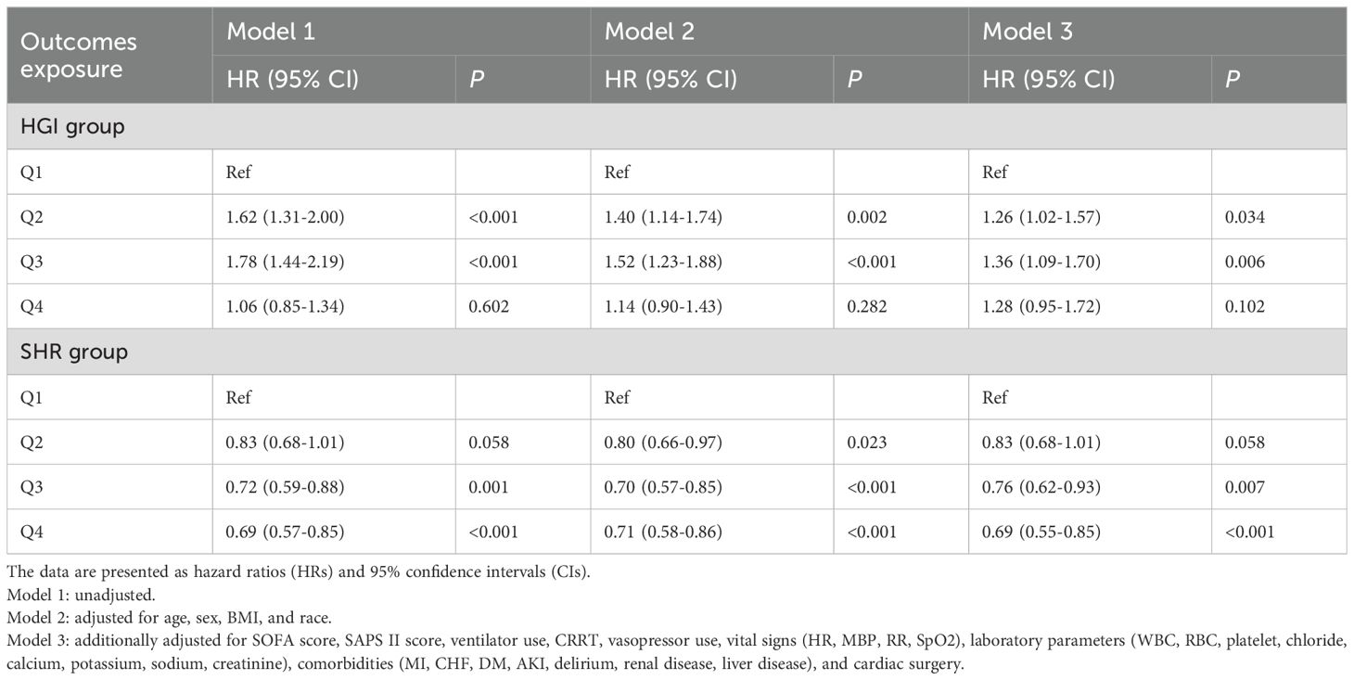Click the Outcomes exposure header cell
1354x680 pixels.
[79, 56]
